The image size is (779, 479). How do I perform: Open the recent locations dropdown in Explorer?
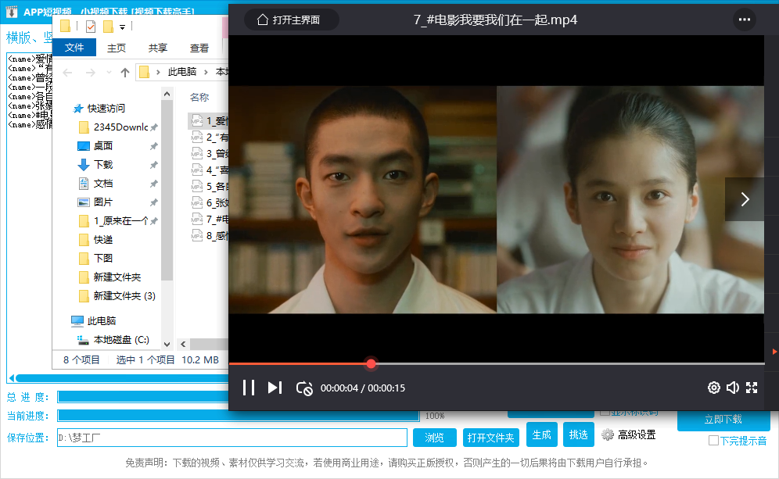pyautogui.click(x=107, y=73)
